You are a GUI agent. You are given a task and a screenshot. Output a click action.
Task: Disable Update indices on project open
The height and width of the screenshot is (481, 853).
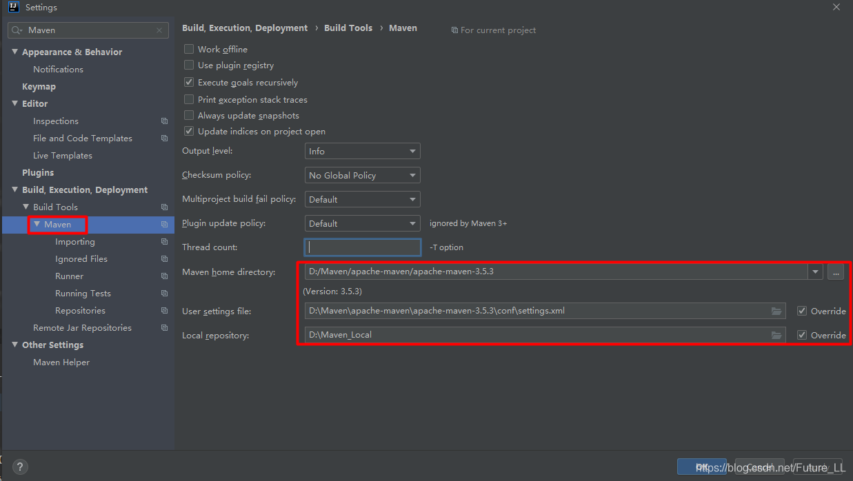pos(189,131)
